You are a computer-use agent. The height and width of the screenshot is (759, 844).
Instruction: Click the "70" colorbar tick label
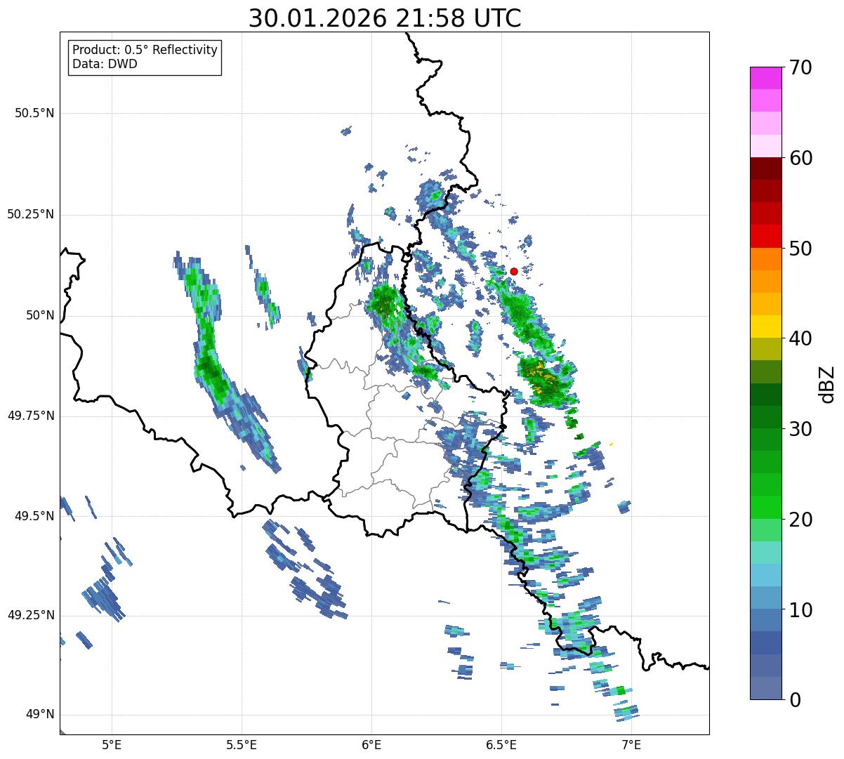pyautogui.click(x=800, y=67)
